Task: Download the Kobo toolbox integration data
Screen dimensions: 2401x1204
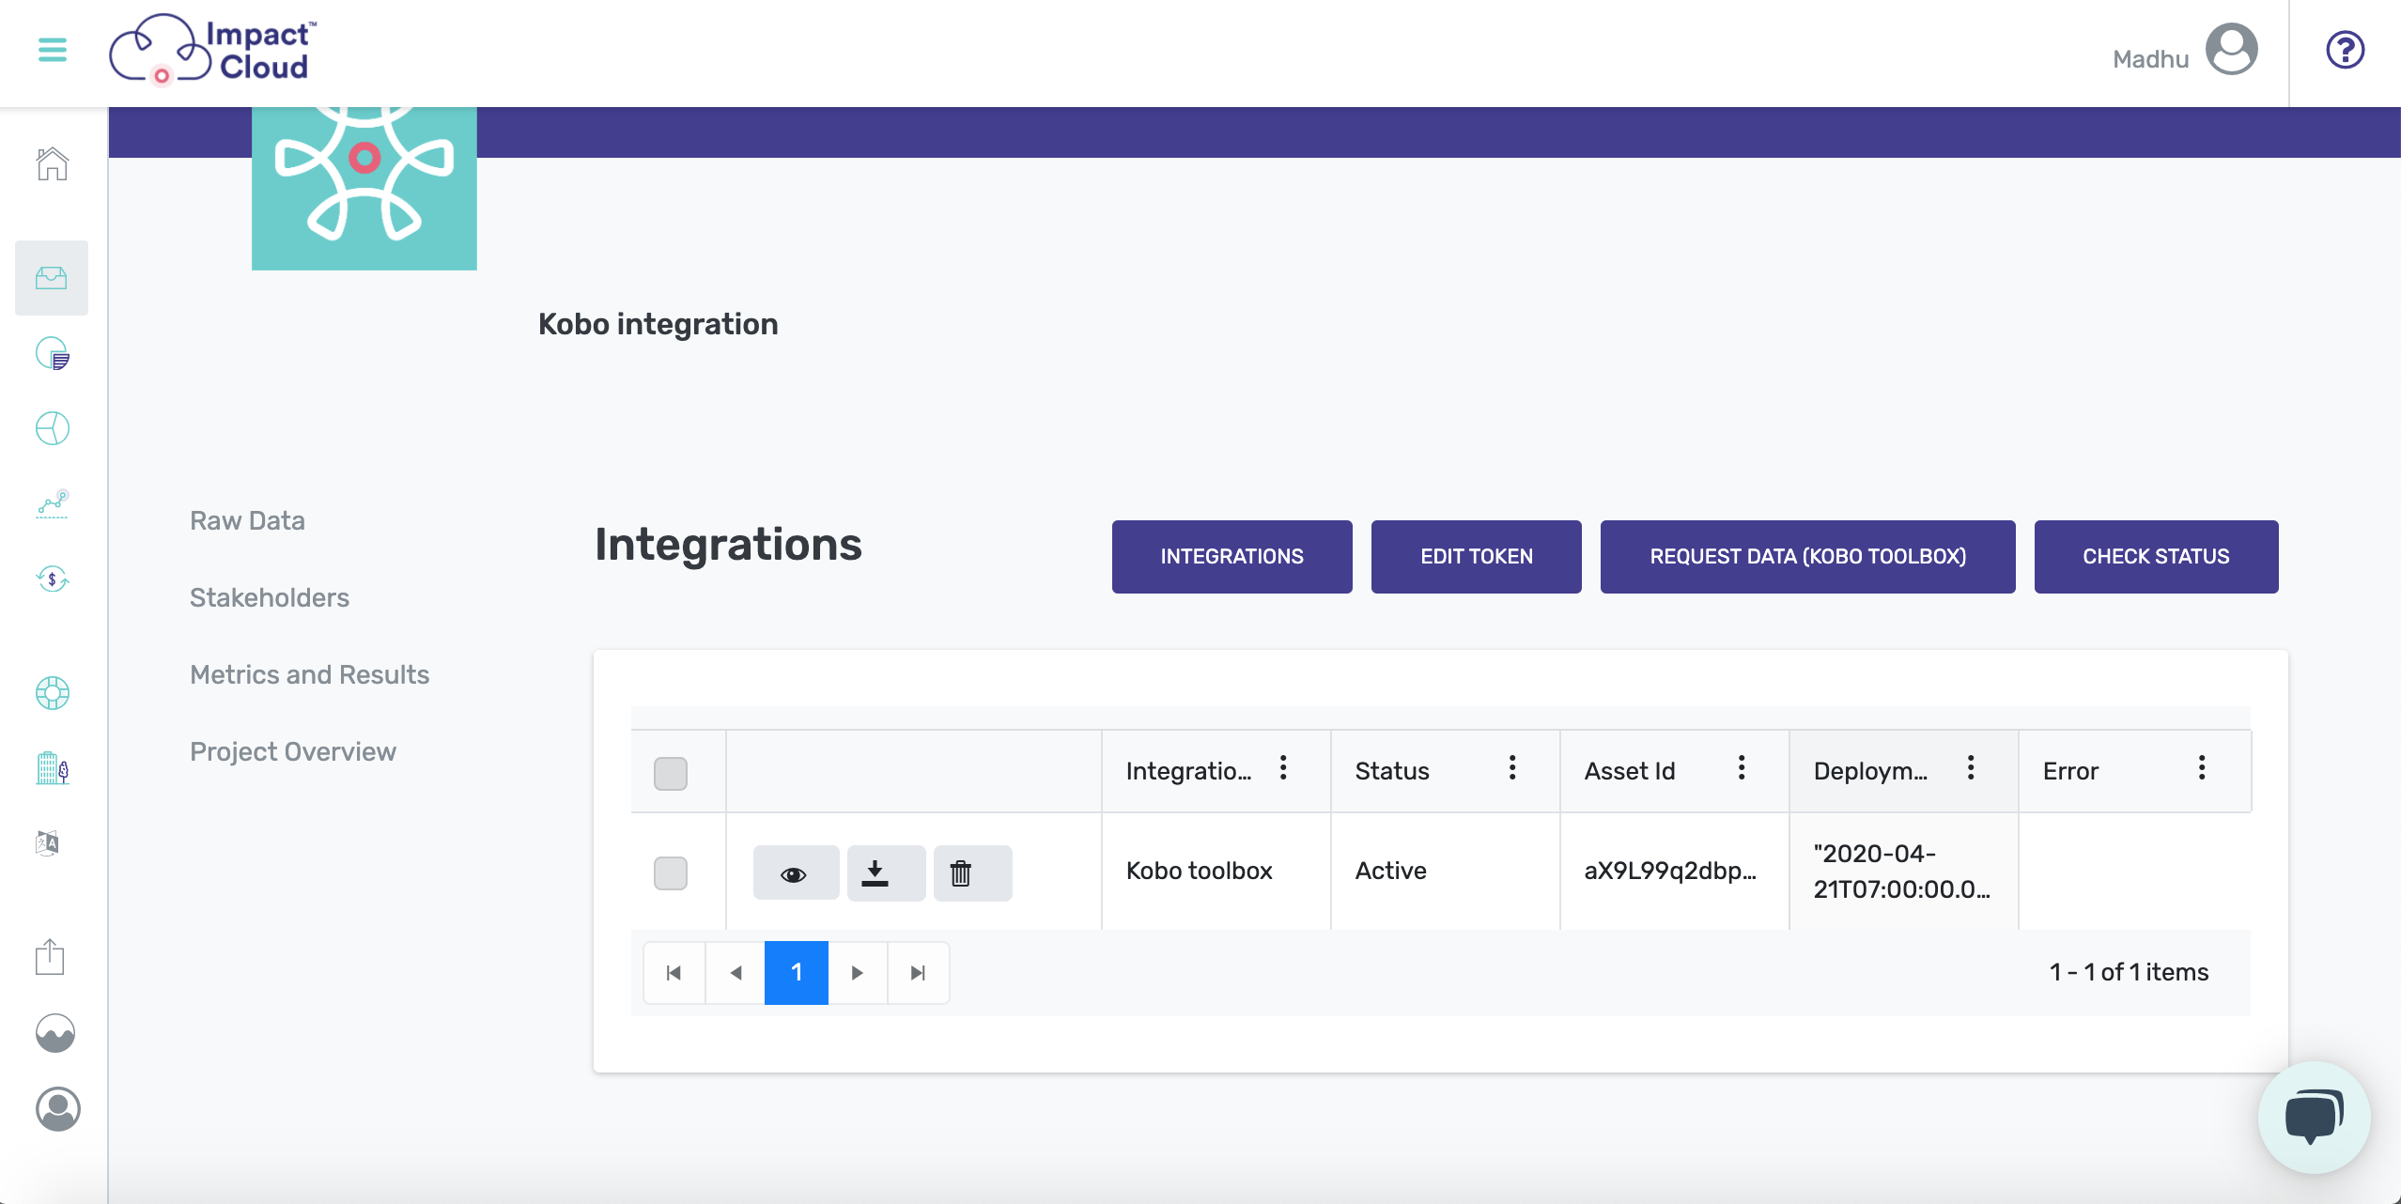Action: pos(886,873)
